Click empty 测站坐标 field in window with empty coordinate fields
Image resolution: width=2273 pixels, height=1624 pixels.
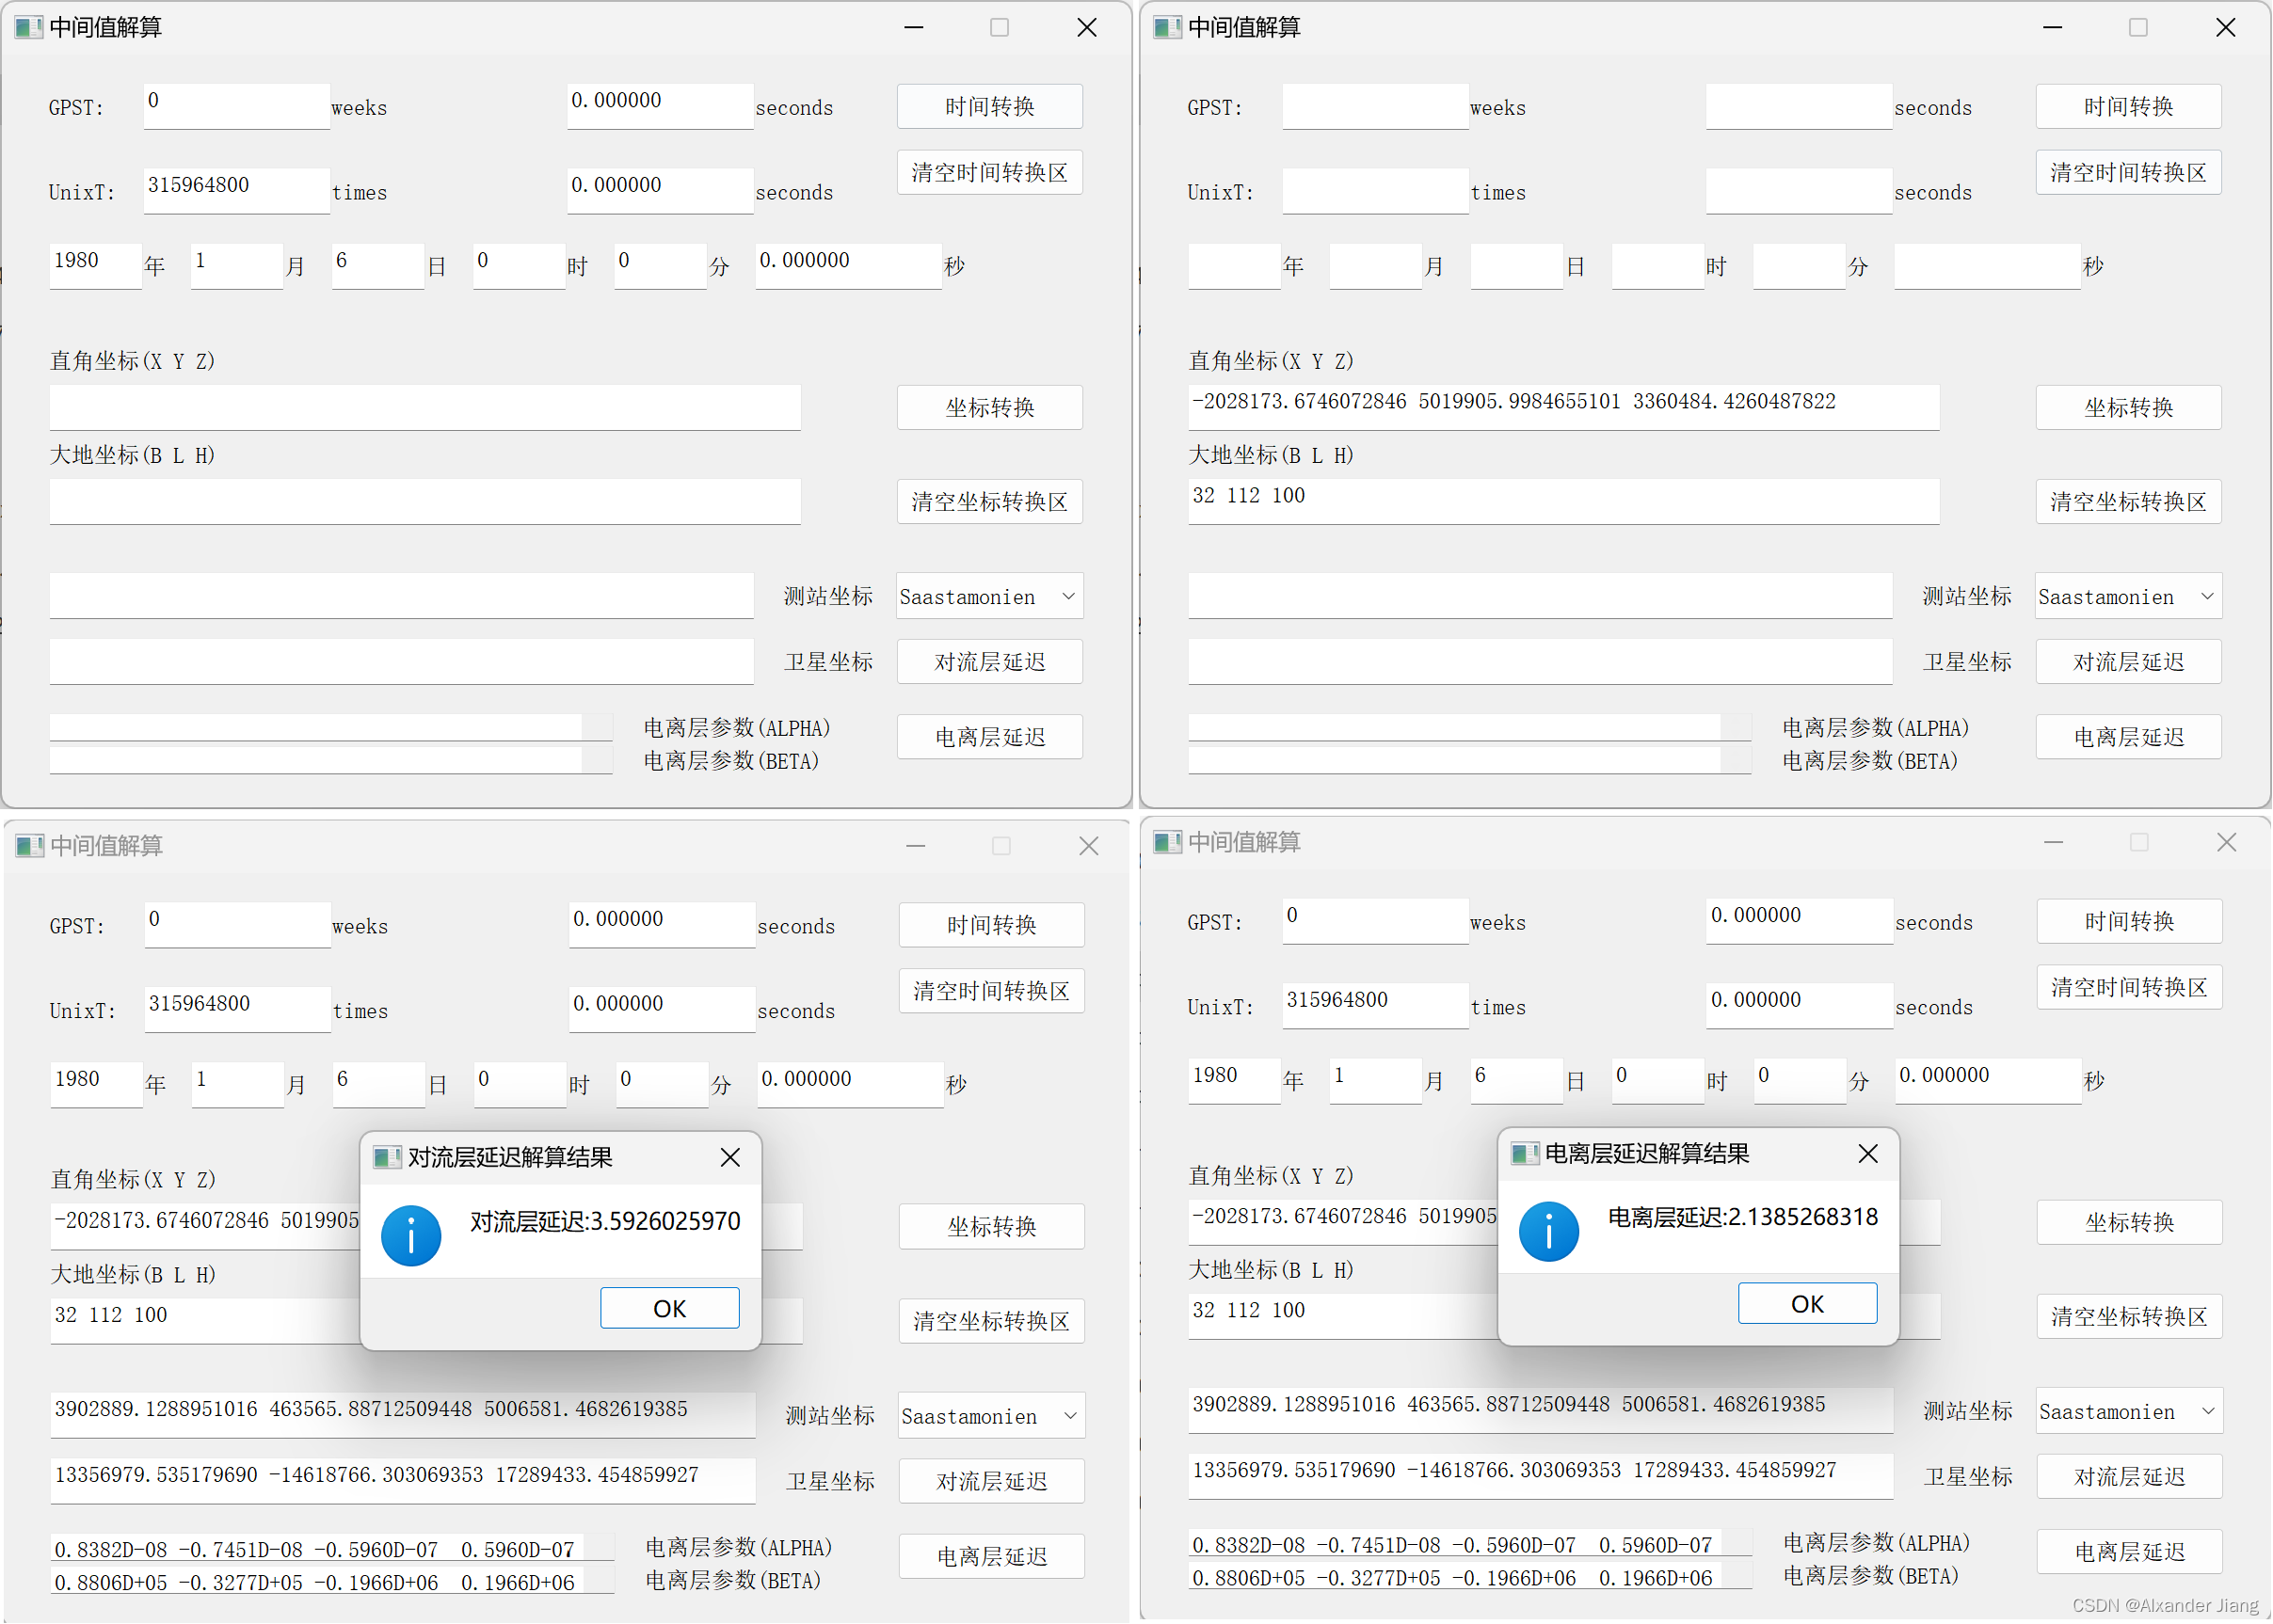[x=401, y=596]
